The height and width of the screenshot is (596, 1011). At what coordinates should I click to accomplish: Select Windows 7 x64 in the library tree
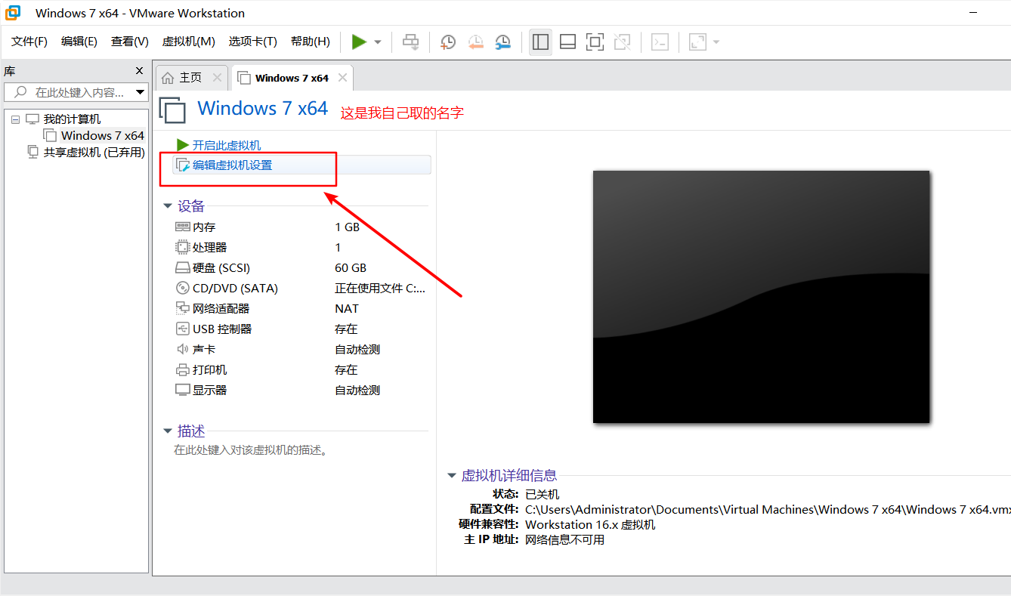pos(100,135)
